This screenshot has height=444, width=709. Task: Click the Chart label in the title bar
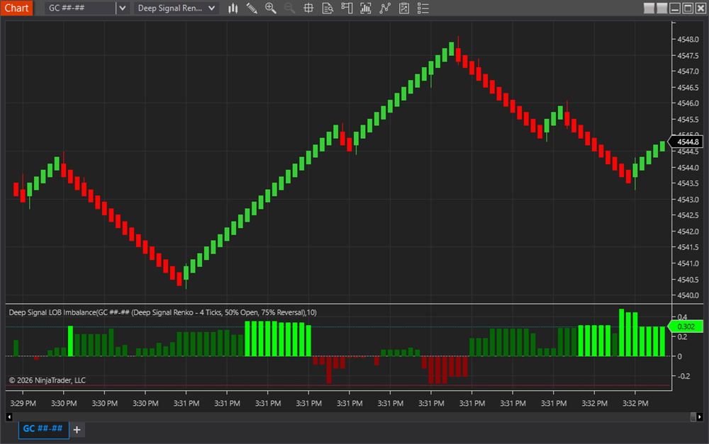pos(17,8)
